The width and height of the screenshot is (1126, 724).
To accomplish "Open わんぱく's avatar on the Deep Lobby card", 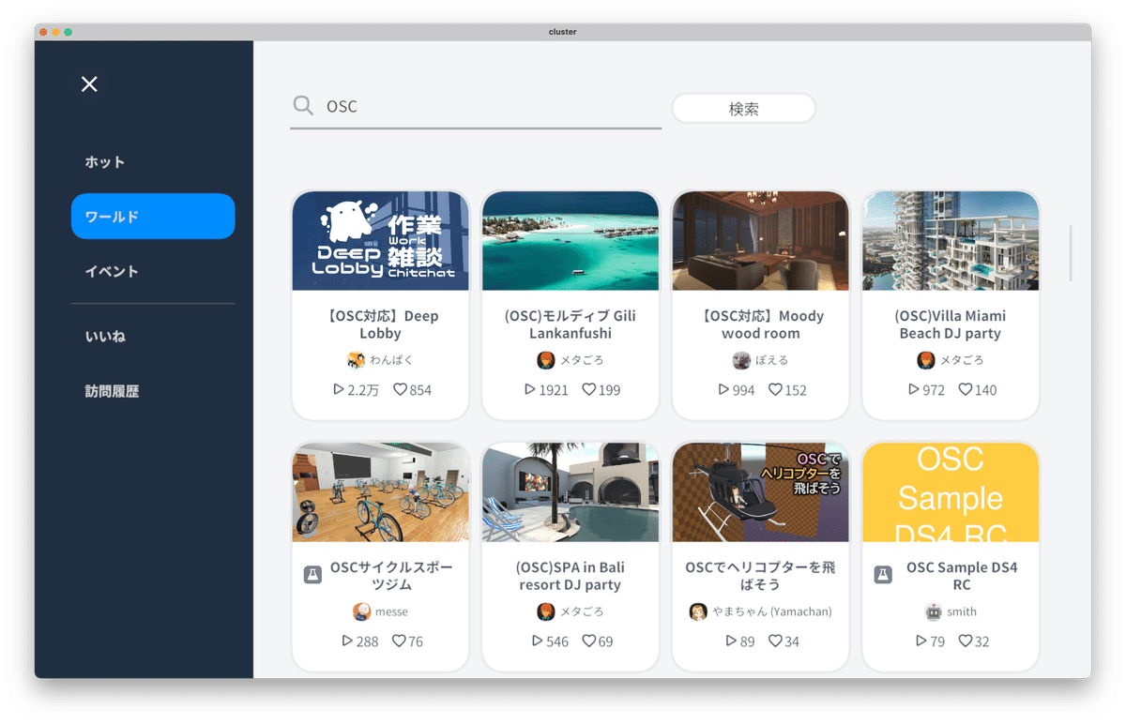I will click(357, 360).
